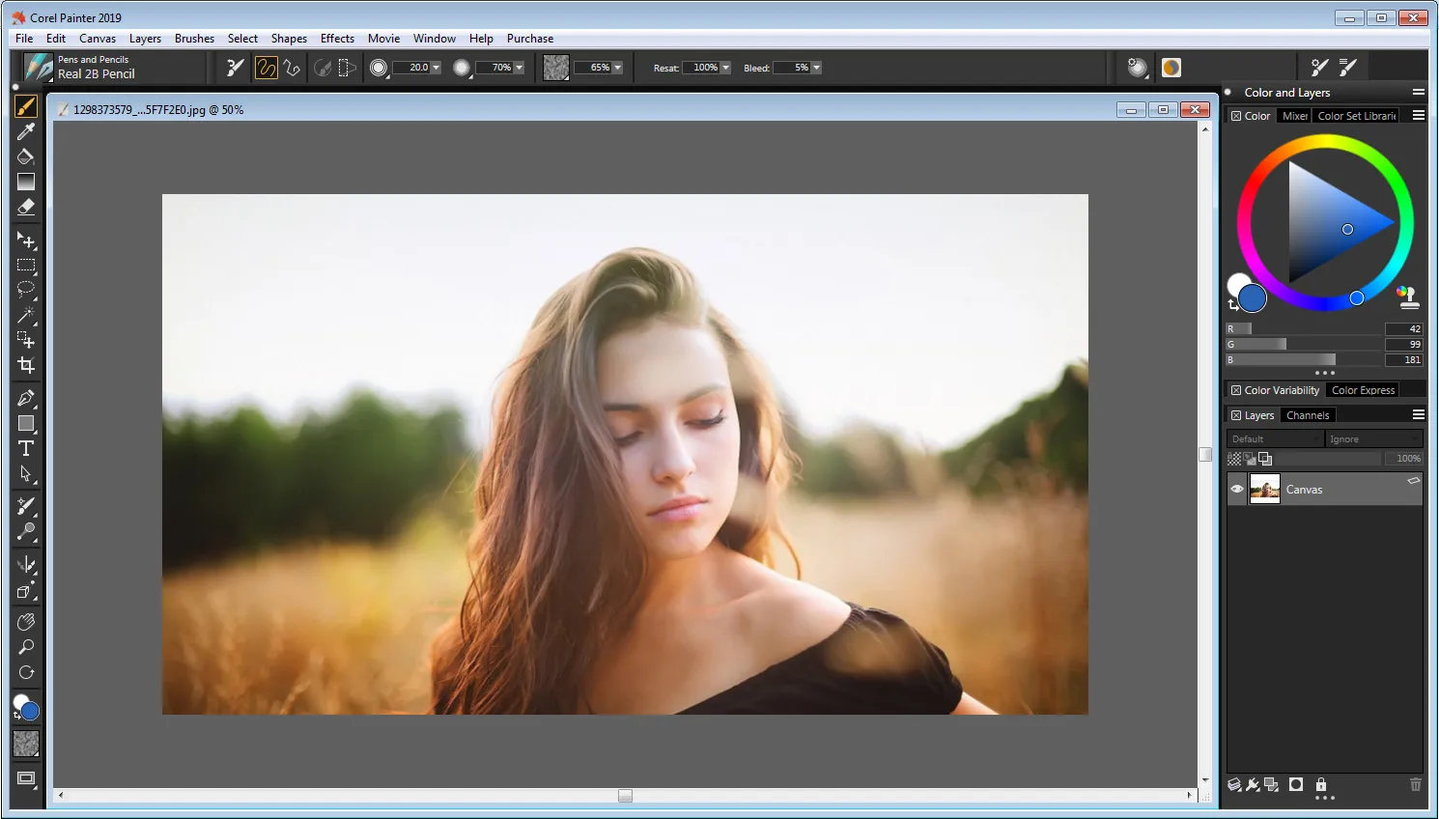This screenshot has height=819, width=1439.
Task: Select the Rotate Page tool
Action: [26, 672]
